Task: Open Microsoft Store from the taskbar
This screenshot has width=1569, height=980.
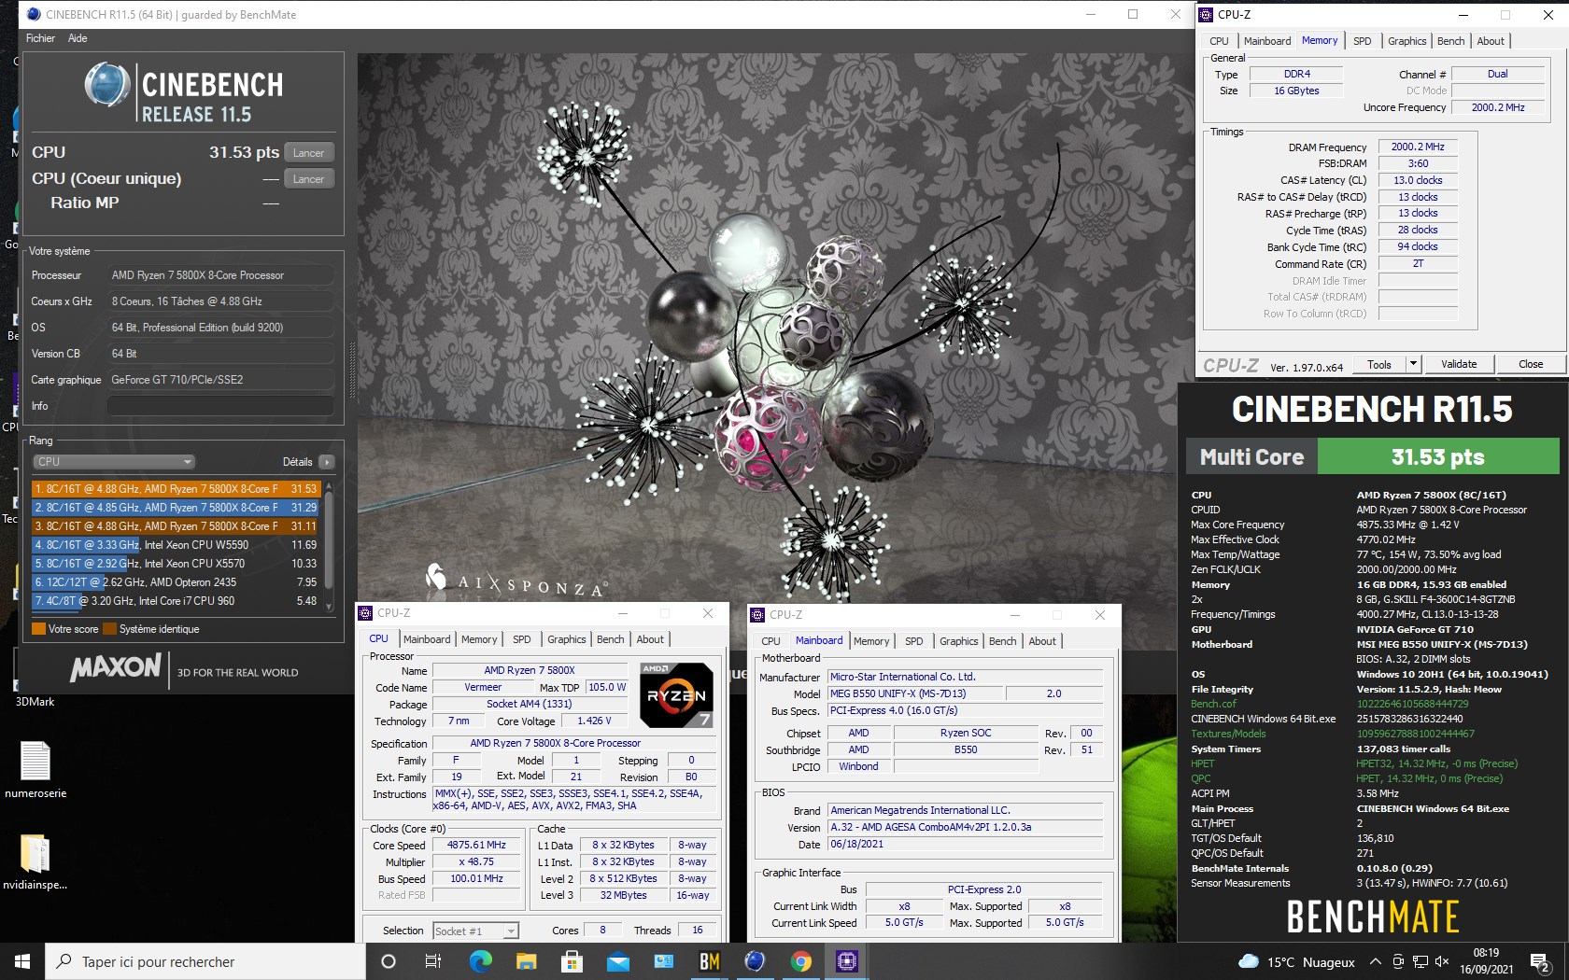Action: (572, 961)
